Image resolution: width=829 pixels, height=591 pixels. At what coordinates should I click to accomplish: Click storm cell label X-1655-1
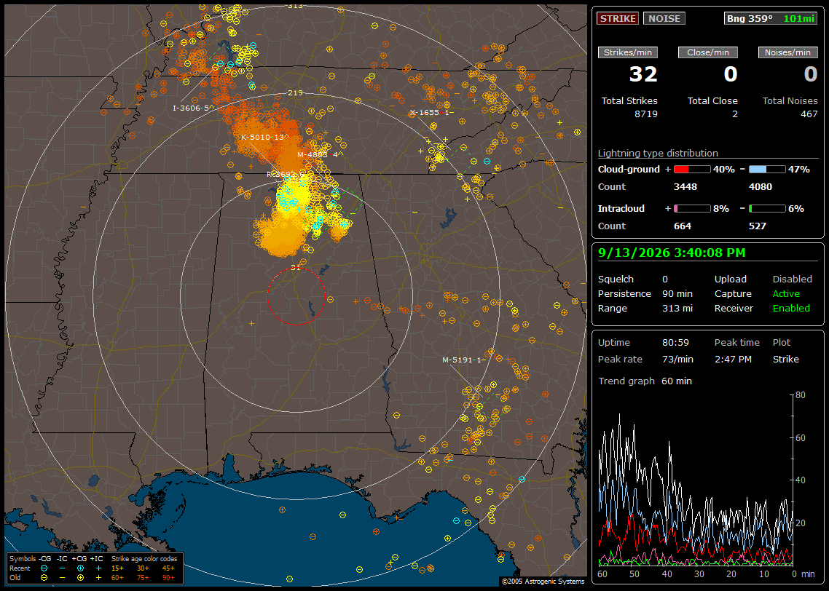(x=431, y=113)
